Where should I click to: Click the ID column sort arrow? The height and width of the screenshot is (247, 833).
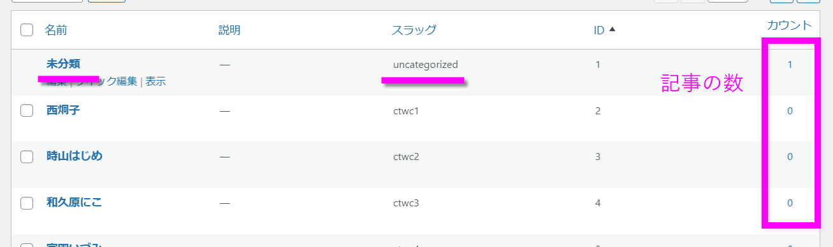(x=612, y=30)
